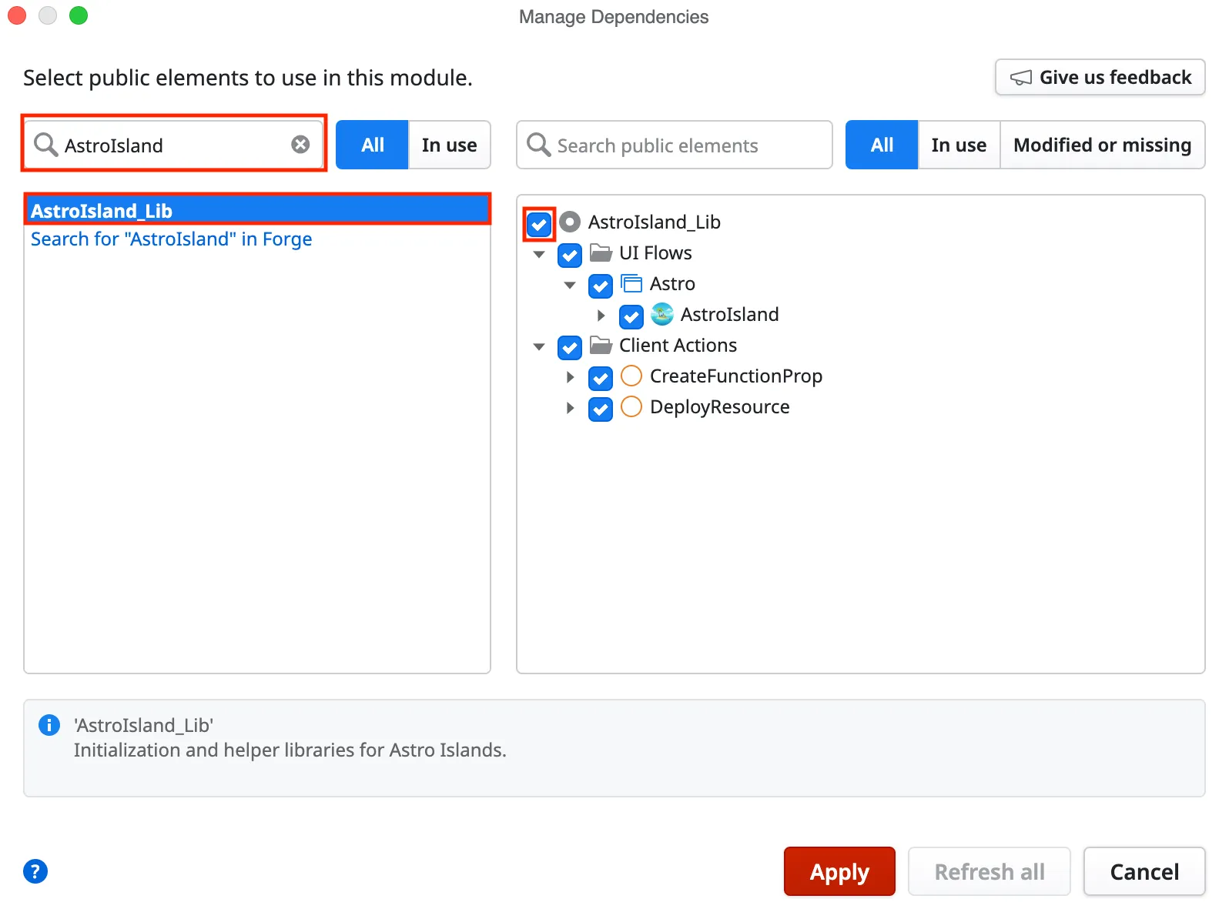Screen dimensions: 1229x919
Task: Click the AstroIsland island icon
Action: click(661, 315)
